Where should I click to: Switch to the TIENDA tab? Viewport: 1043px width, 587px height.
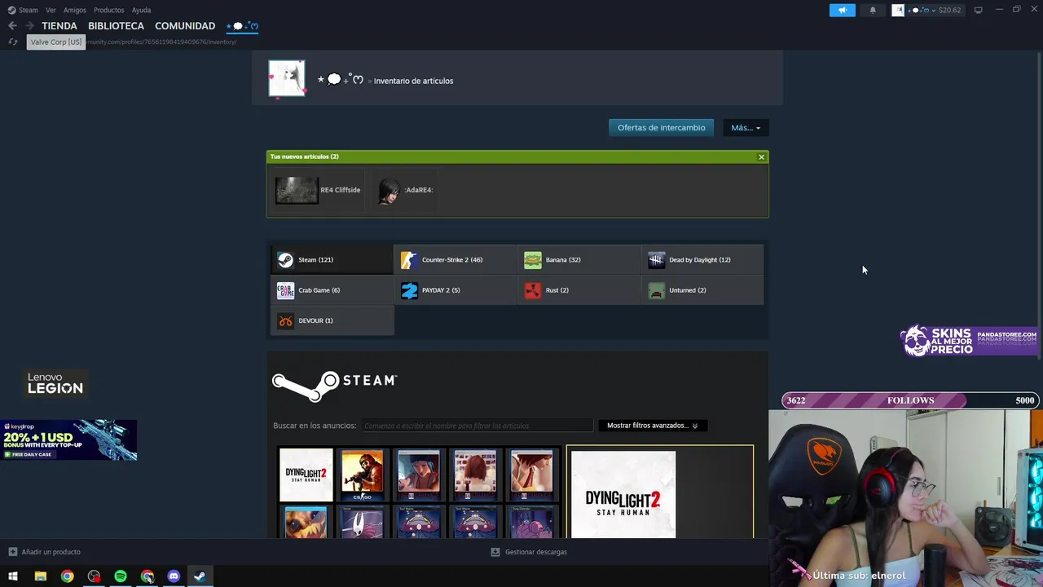click(x=59, y=26)
